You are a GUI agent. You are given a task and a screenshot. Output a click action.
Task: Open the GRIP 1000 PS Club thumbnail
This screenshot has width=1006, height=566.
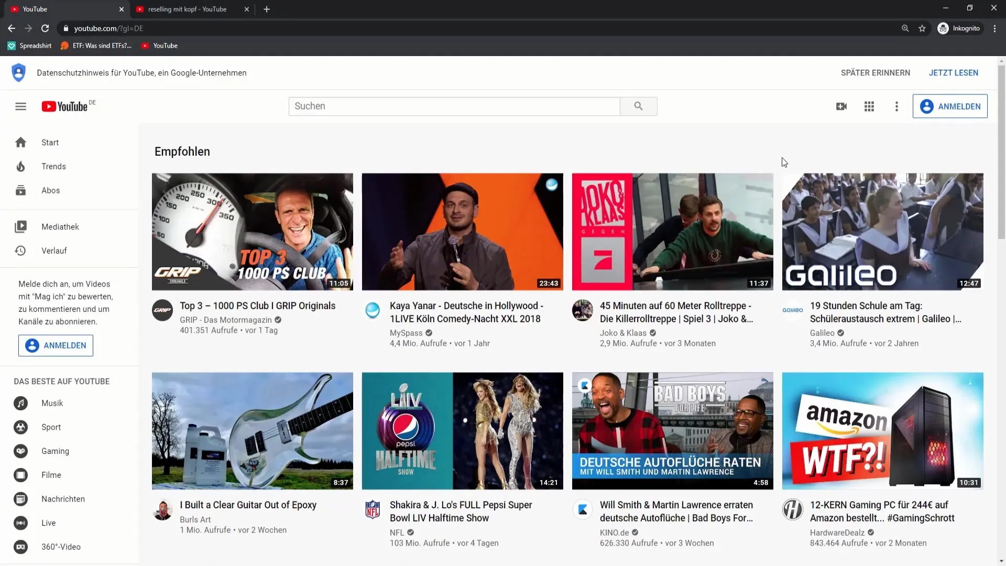point(253,232)
